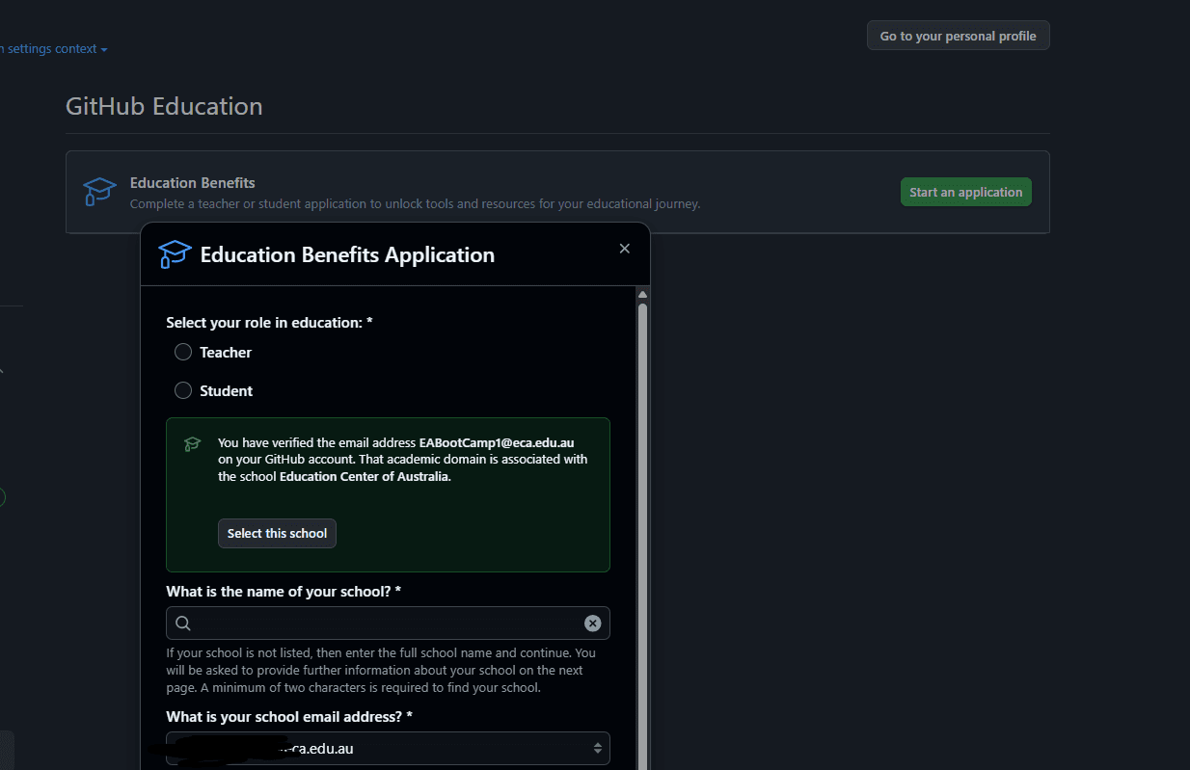1190x770 pixels.
Task: Click the Education Benefits Application title text
Action: (x=347, y=255)
